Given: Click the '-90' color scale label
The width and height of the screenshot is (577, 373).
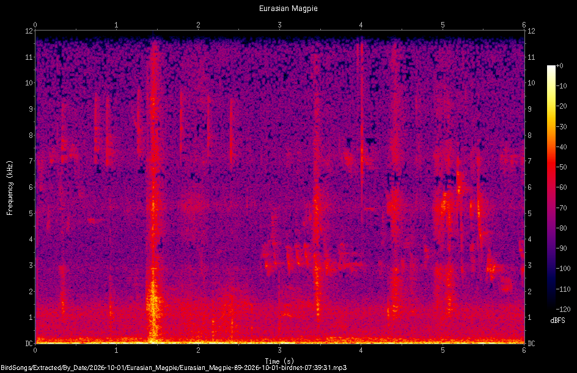Looking at the screenshot, I should tap(561, 248).
